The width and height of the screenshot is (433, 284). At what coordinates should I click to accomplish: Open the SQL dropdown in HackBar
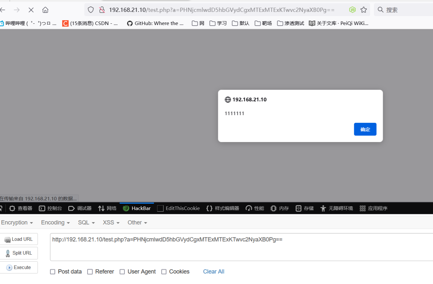tap(86, 222)
